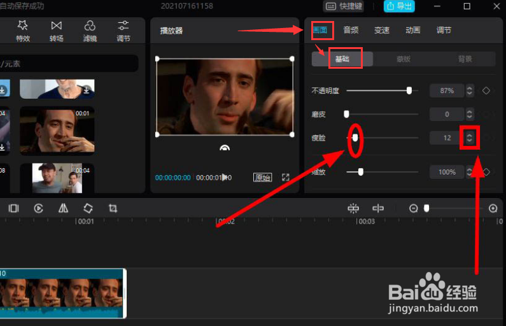Click the 瘦脸 value stepper arrows
This screenshot has width=506, height=326.
(470, 138)
